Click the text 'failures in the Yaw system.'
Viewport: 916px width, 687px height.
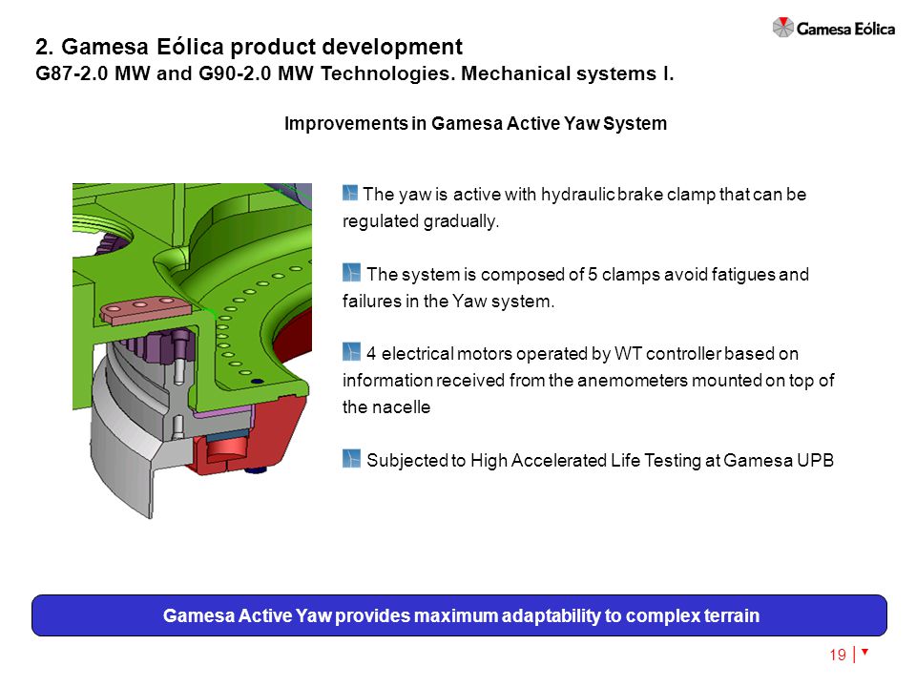pyautogui.click(x=448, y=302)
